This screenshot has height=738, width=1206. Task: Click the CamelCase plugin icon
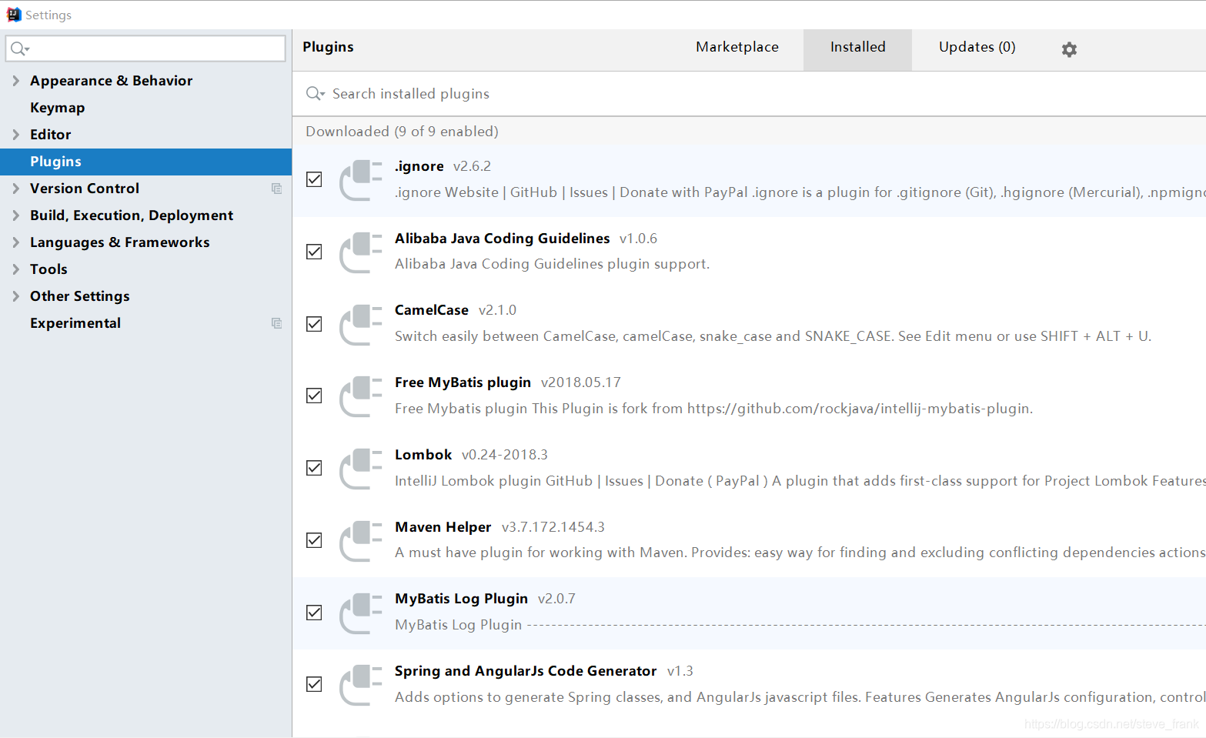[361, 325]
